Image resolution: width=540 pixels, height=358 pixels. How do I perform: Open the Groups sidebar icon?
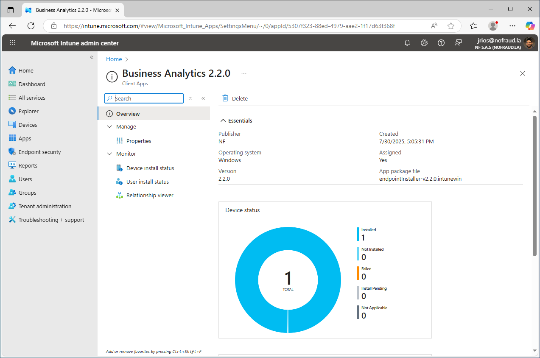tap(12, 193)
